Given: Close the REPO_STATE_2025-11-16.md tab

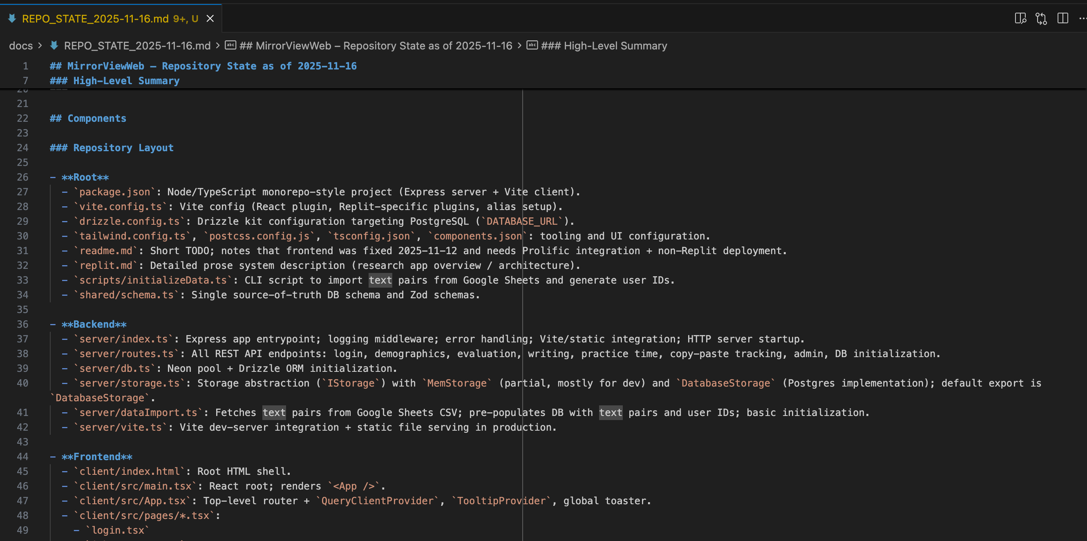Looking at the screenshot, I should pos(210,18).
